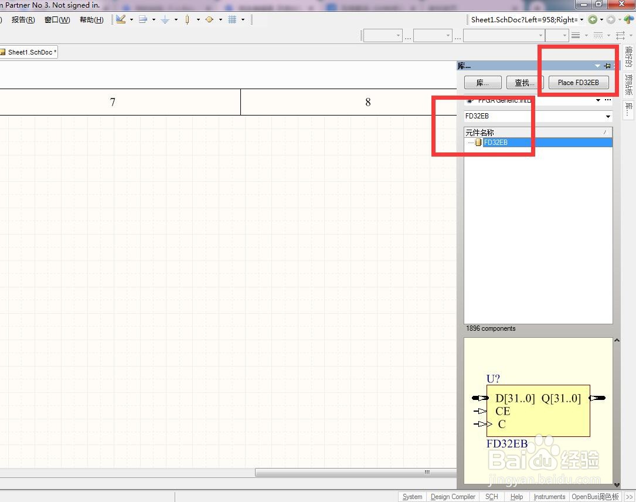Open the second empty formatting combo box
The image size is (636, 502).
pyautogui.click(x=433, y=36)
